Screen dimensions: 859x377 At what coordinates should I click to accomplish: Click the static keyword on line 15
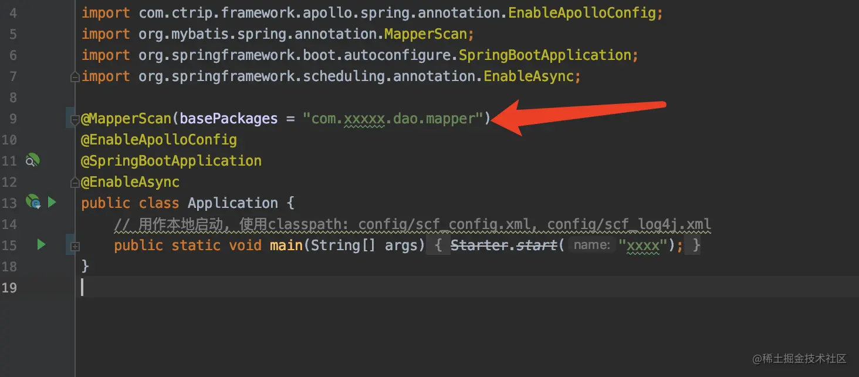[196, 245]
